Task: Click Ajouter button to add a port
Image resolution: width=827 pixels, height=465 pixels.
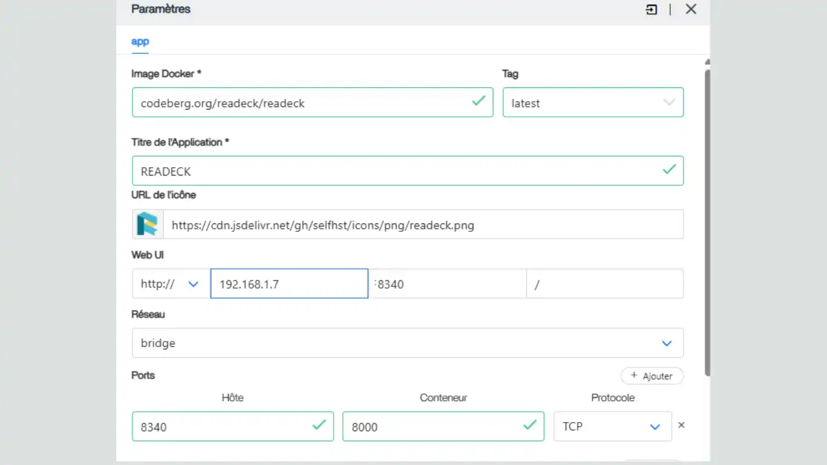Action: (x=651, y=376)
